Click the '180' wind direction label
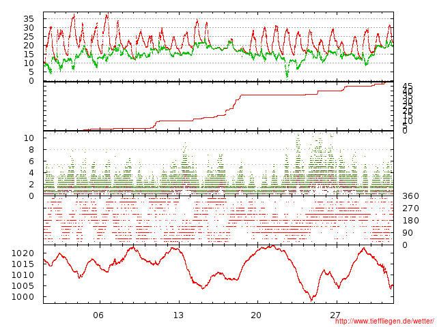The height and width of the screenshot is (327, 437). click(x=410, y=221)
